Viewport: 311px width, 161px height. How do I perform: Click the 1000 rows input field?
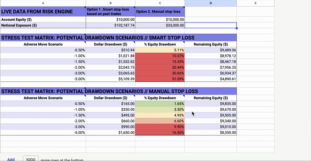point(31,159)
